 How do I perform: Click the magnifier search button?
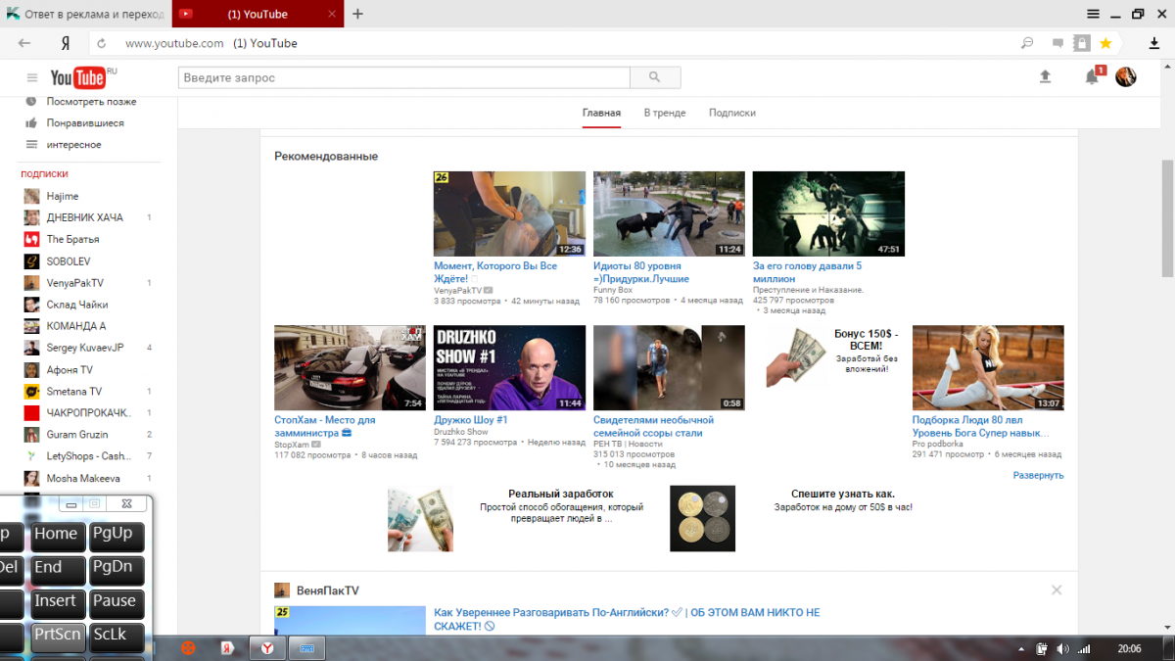[x=655, y=77]
